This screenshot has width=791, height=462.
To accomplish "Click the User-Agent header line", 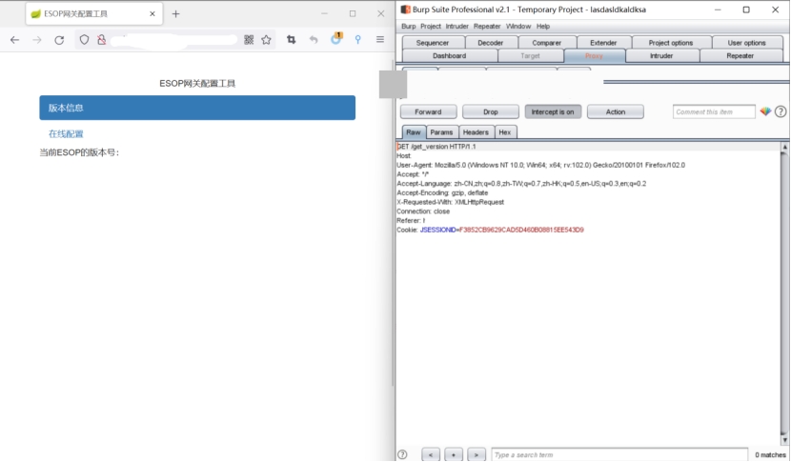I will pyautogui.click(x=540, y=165).
